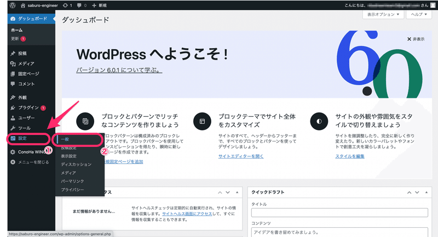The image size is (438, 237).
Task: Select メディア in the settings flyout
Action: pyautogui.click(x=68, y=173)
